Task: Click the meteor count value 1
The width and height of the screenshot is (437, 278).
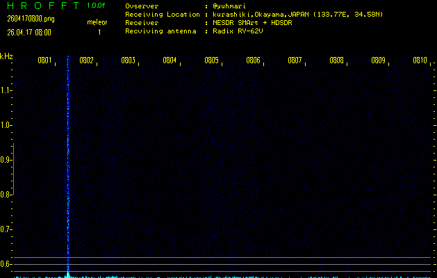Action: click(x=99, y=33)
